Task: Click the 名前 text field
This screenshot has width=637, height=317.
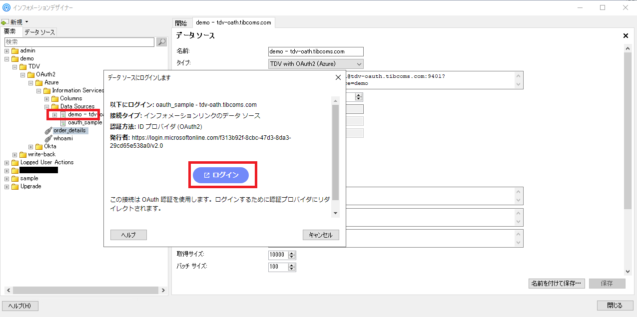Action: click(316, 51)
